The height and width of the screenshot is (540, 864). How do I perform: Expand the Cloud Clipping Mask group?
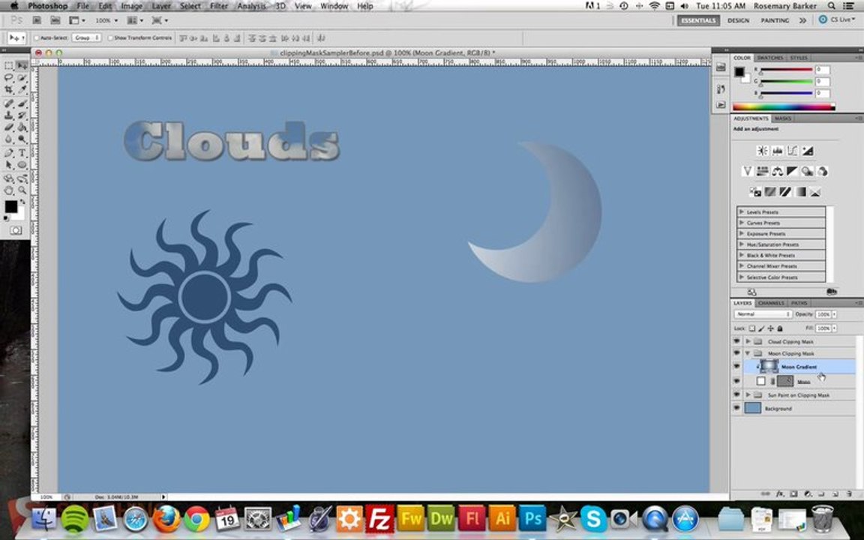(x=748, y=341)
